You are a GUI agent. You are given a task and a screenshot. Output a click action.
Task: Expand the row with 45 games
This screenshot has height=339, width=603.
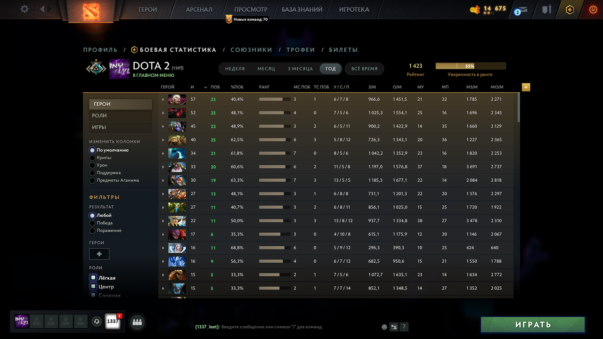[x=163, y=126]
